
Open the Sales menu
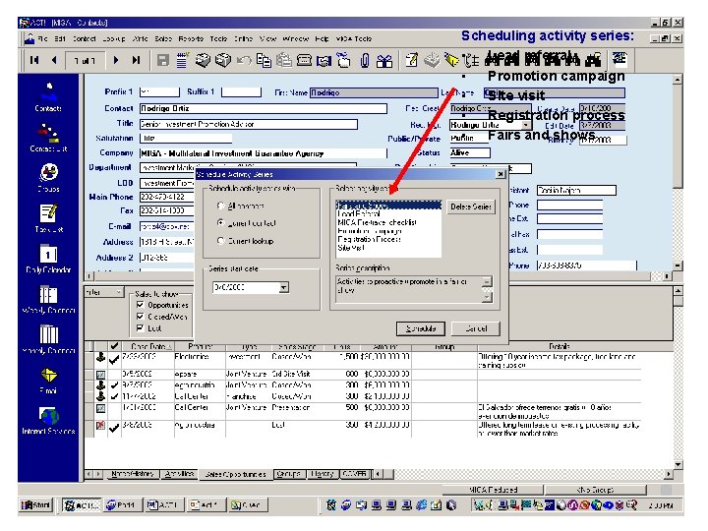(163, 38)
